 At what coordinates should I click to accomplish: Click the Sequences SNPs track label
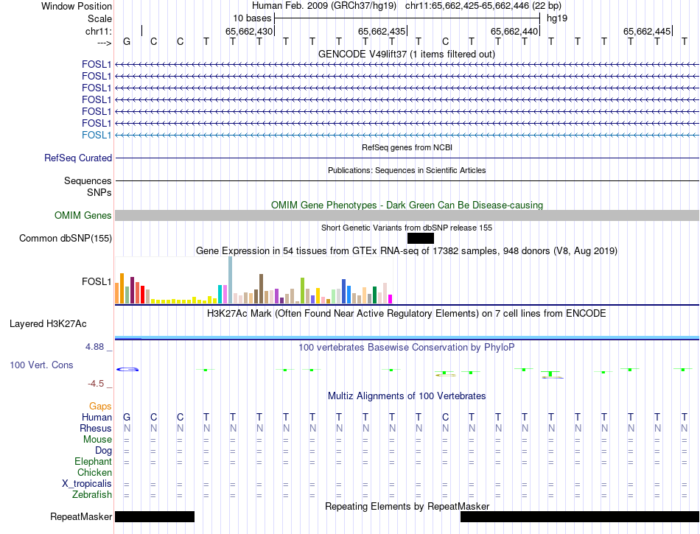click(x=88, y=186)
